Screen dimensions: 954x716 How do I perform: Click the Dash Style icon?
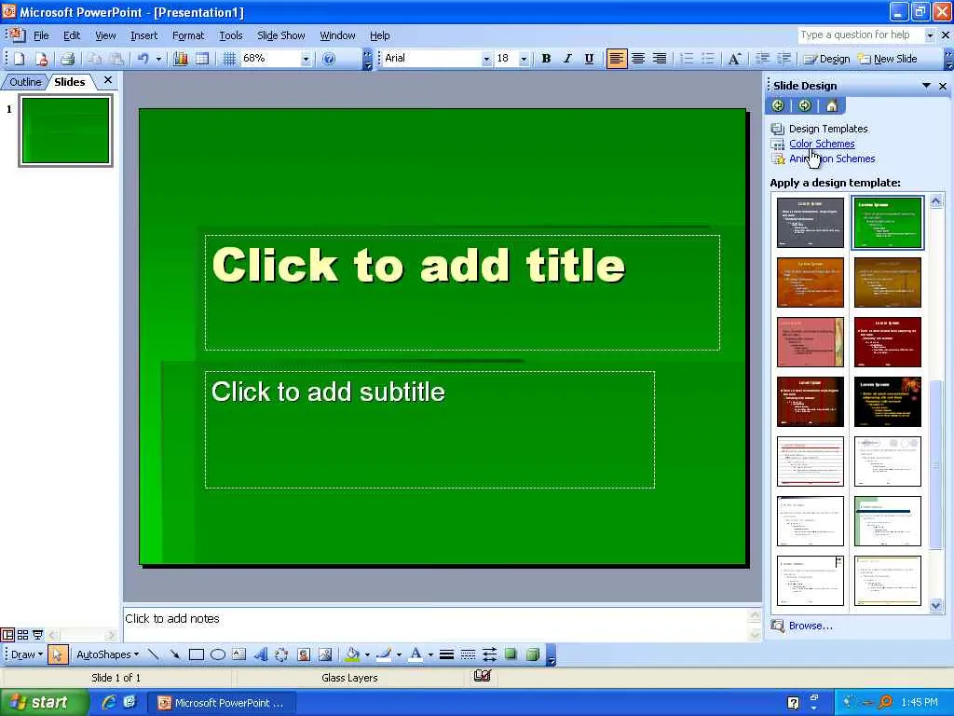point(468,654)
